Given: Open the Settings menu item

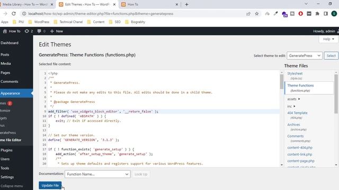Looking at the screenshot, I should [x=7, y=177].
